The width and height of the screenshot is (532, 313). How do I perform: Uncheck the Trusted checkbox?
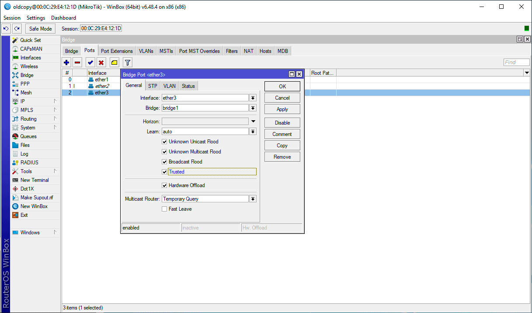164,172
